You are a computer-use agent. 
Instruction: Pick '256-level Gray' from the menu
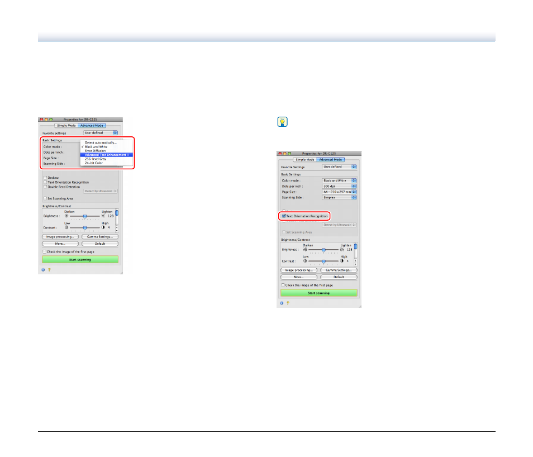coord(106,159)
